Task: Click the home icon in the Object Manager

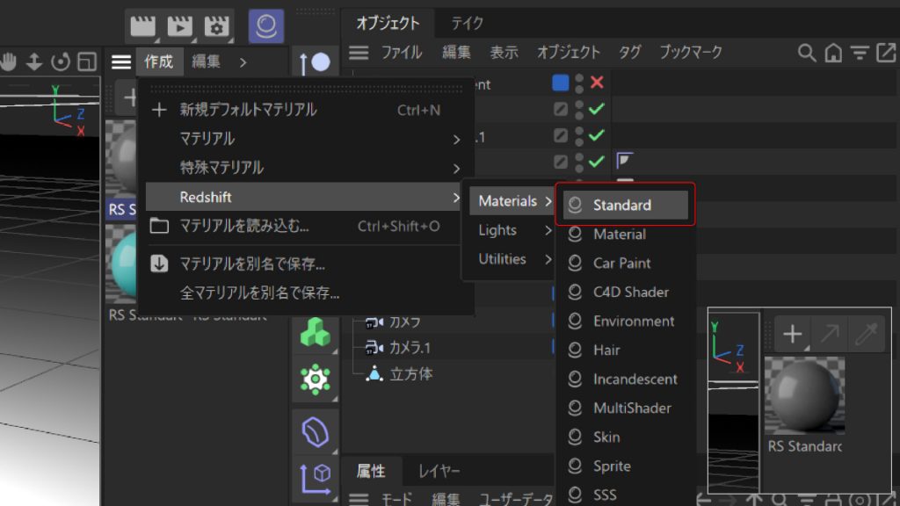Action: point(831,53)
